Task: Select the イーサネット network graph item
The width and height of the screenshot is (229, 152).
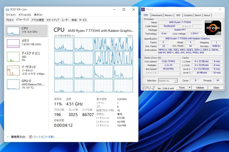Action: point(13,70)
